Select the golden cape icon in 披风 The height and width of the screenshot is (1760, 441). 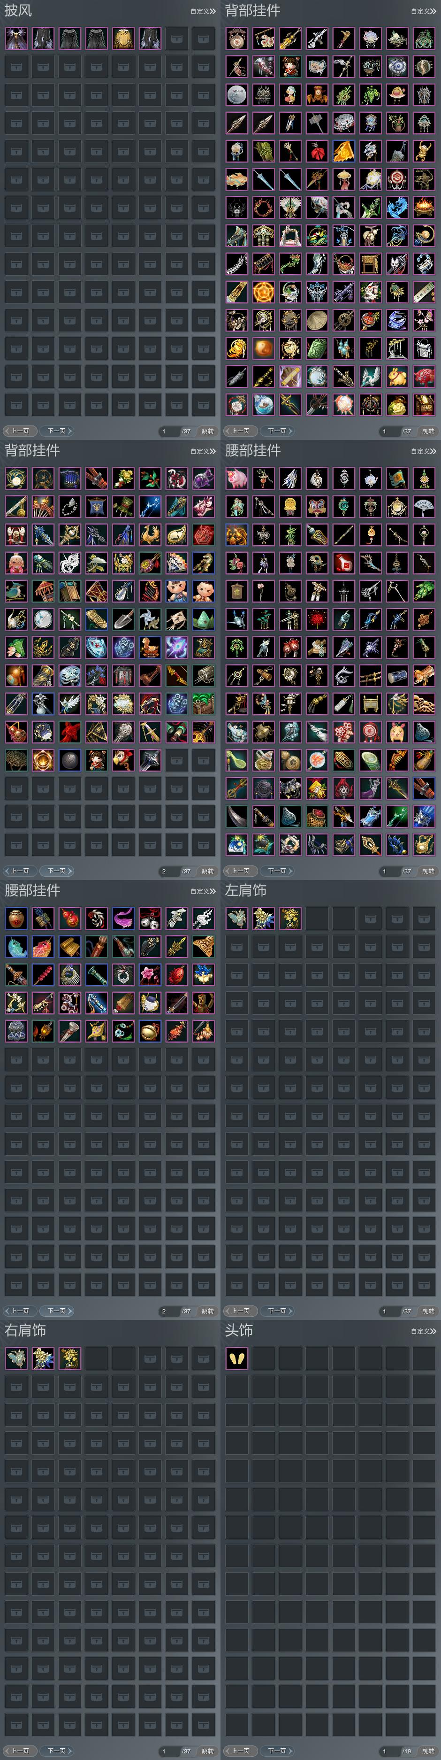coord(123,38)
